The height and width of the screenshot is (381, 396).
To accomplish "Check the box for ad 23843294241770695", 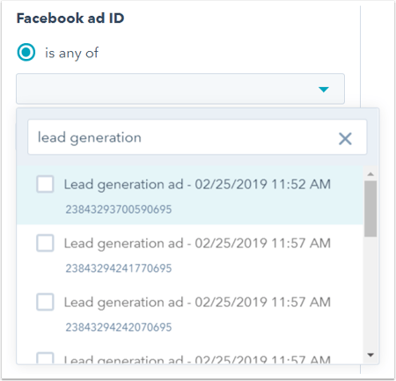I will click(x=45, y=243).
